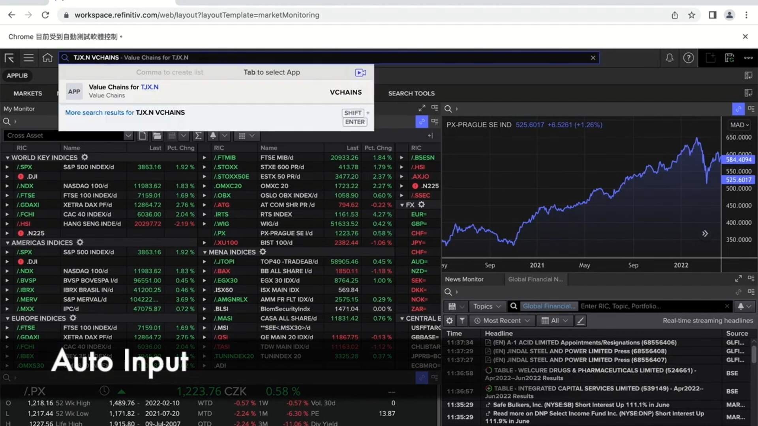
Task: Switch to the Global Financial N... tab
Action: click(535, 279)
